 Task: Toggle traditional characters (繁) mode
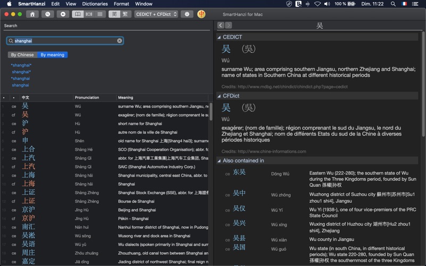[x=125, y=14]
